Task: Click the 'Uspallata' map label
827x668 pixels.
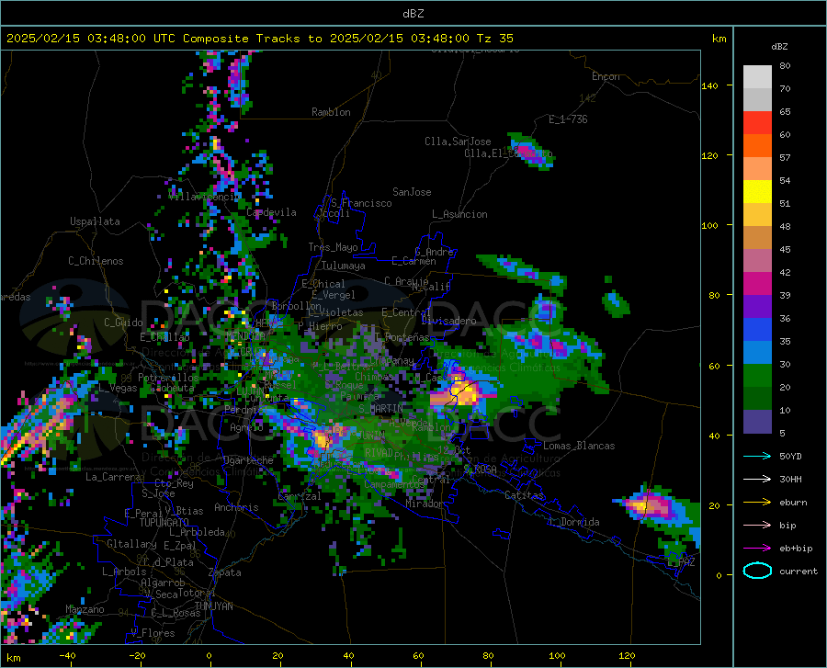Action: [95, 221]
